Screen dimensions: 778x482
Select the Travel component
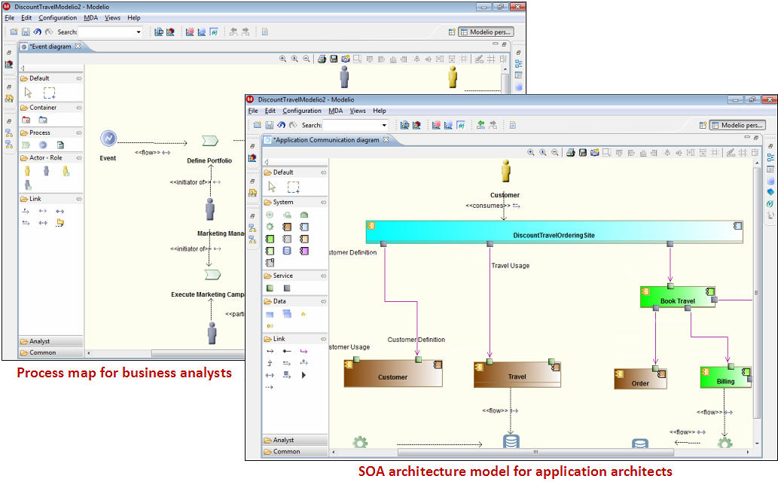pos(517,374)
